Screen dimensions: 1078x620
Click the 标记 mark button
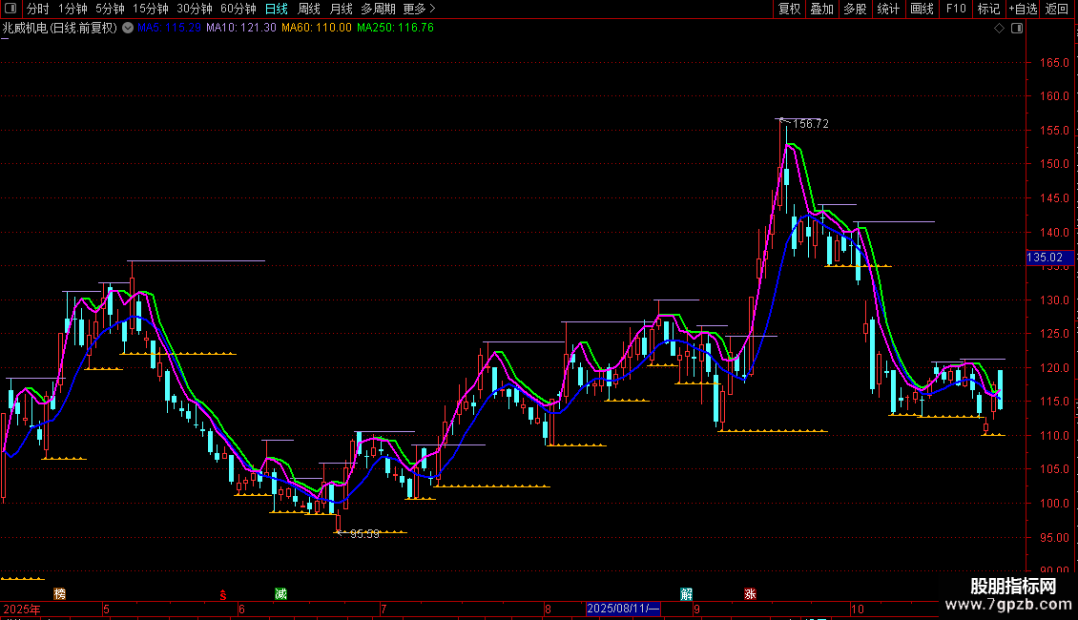point(988,9)
